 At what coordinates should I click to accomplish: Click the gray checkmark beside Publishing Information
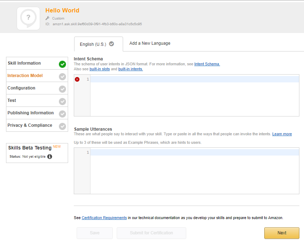(62, 114)
